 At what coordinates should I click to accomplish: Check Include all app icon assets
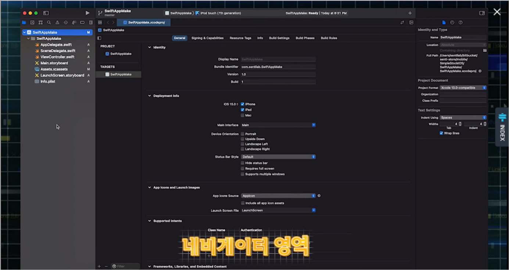click(x=243, y=203)
